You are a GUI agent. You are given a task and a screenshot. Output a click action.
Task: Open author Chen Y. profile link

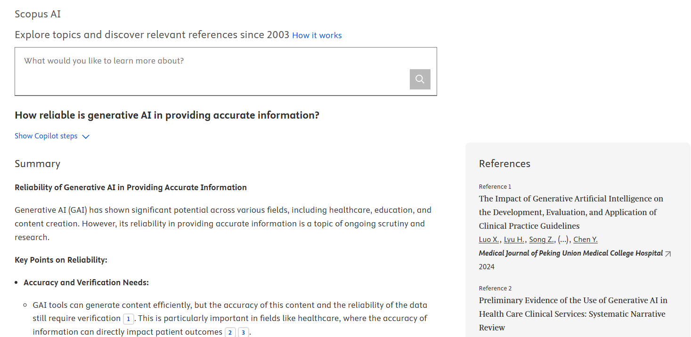(x=585, y=240)
